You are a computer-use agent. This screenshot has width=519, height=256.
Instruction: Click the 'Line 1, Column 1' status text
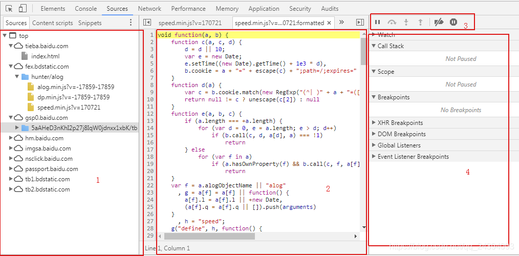(167, 248)
